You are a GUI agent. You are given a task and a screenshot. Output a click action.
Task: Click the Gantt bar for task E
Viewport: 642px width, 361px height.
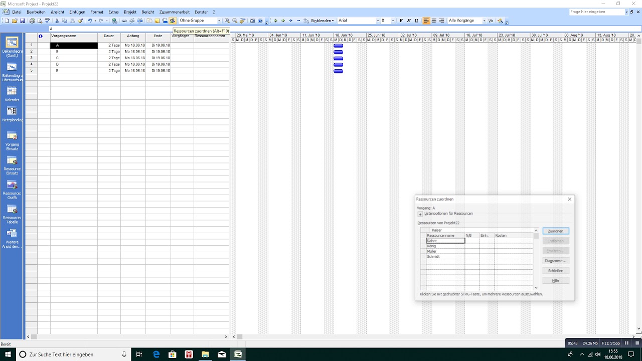pos(339,71)
